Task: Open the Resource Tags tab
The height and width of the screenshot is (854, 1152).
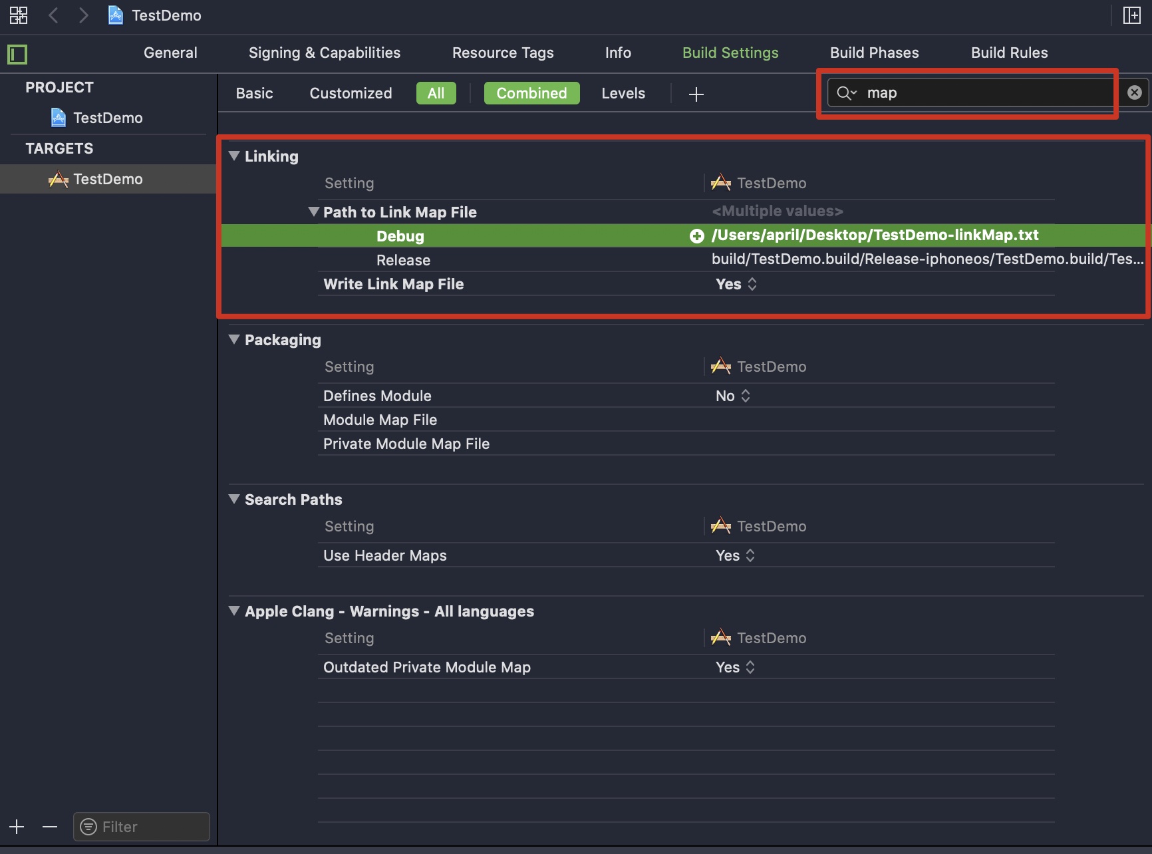Action: point(503,53)
